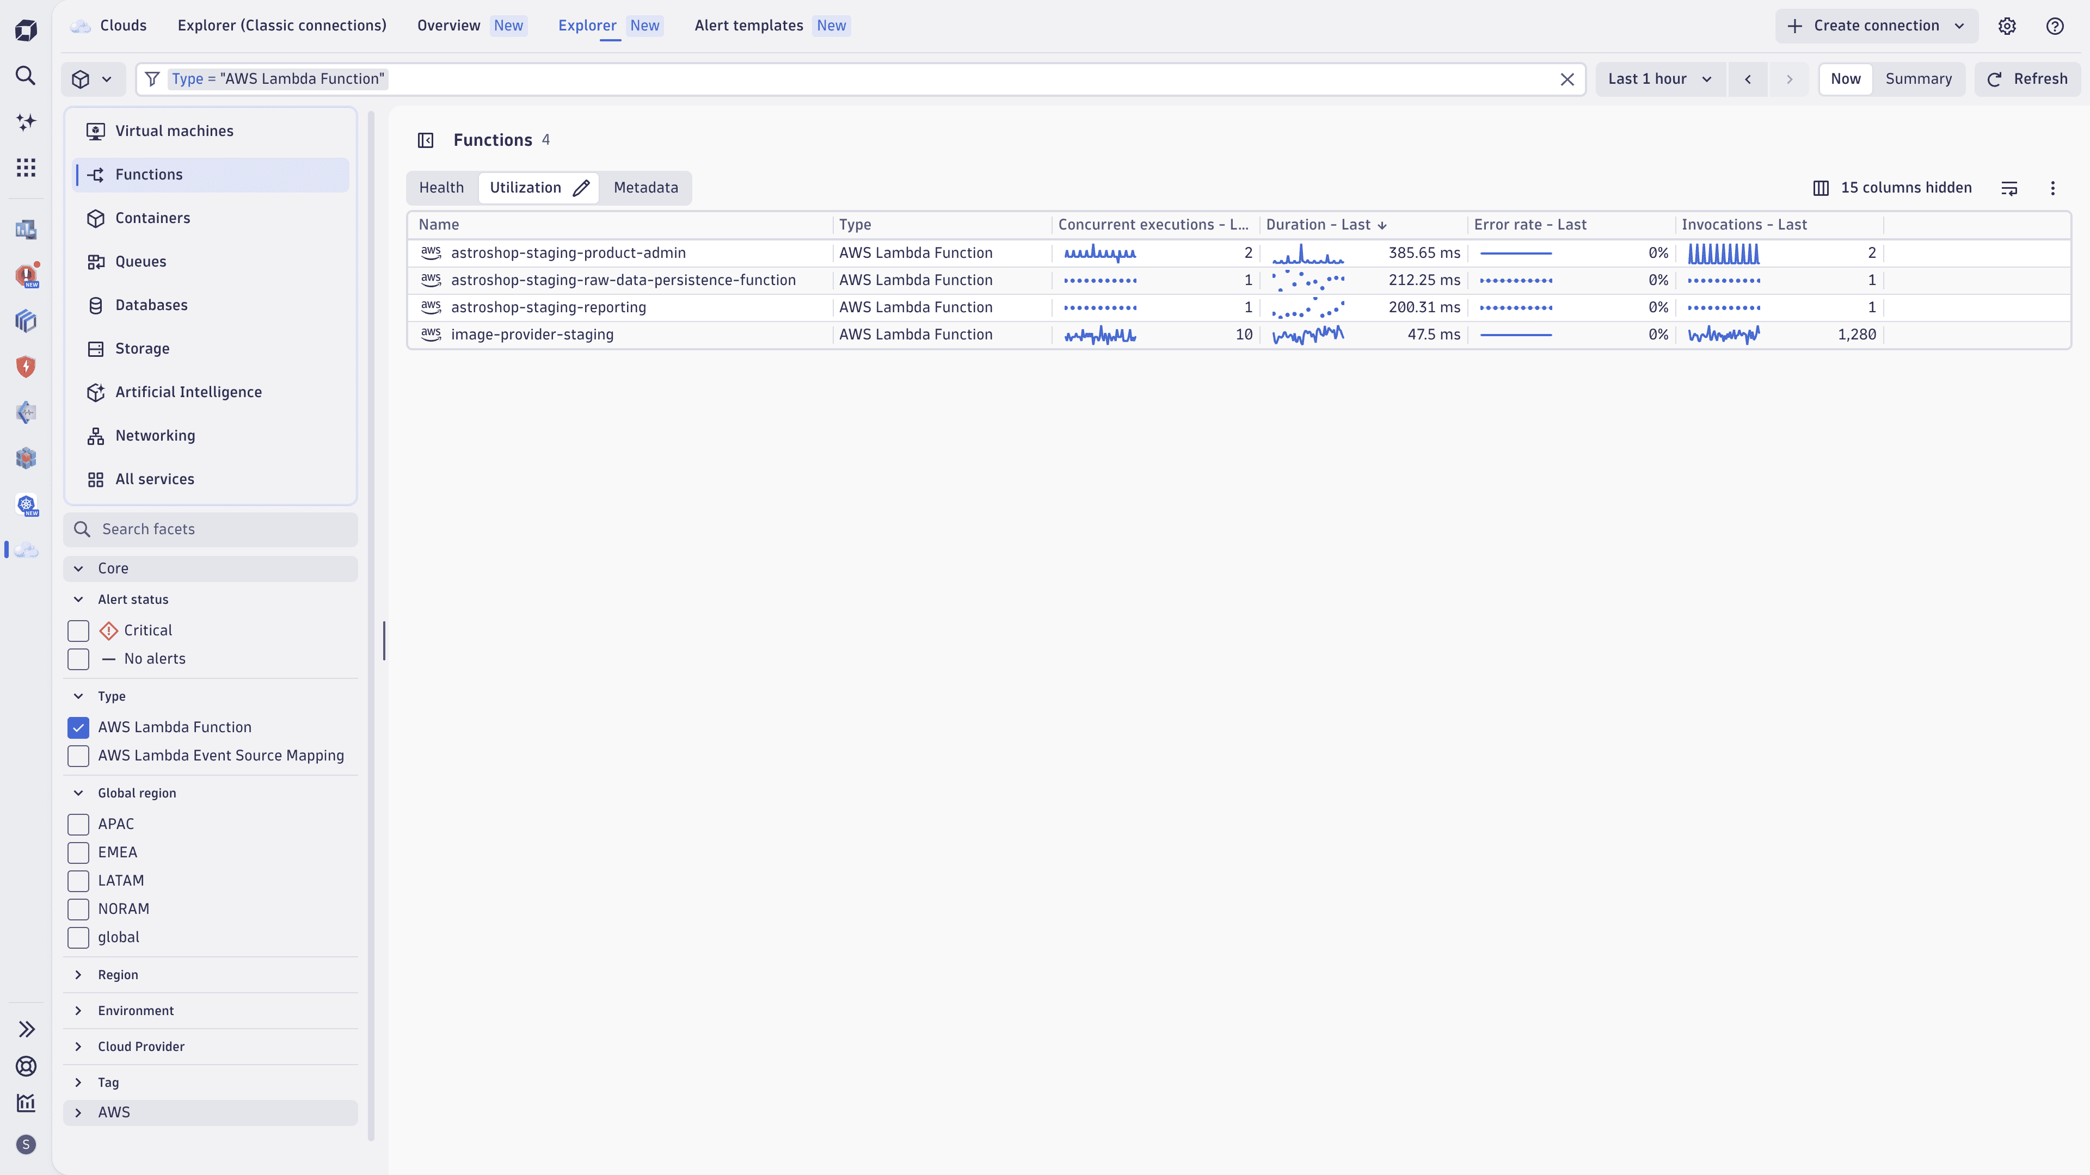
Task: Select the Functions category in the services sidebar
Action: point(149,174)
